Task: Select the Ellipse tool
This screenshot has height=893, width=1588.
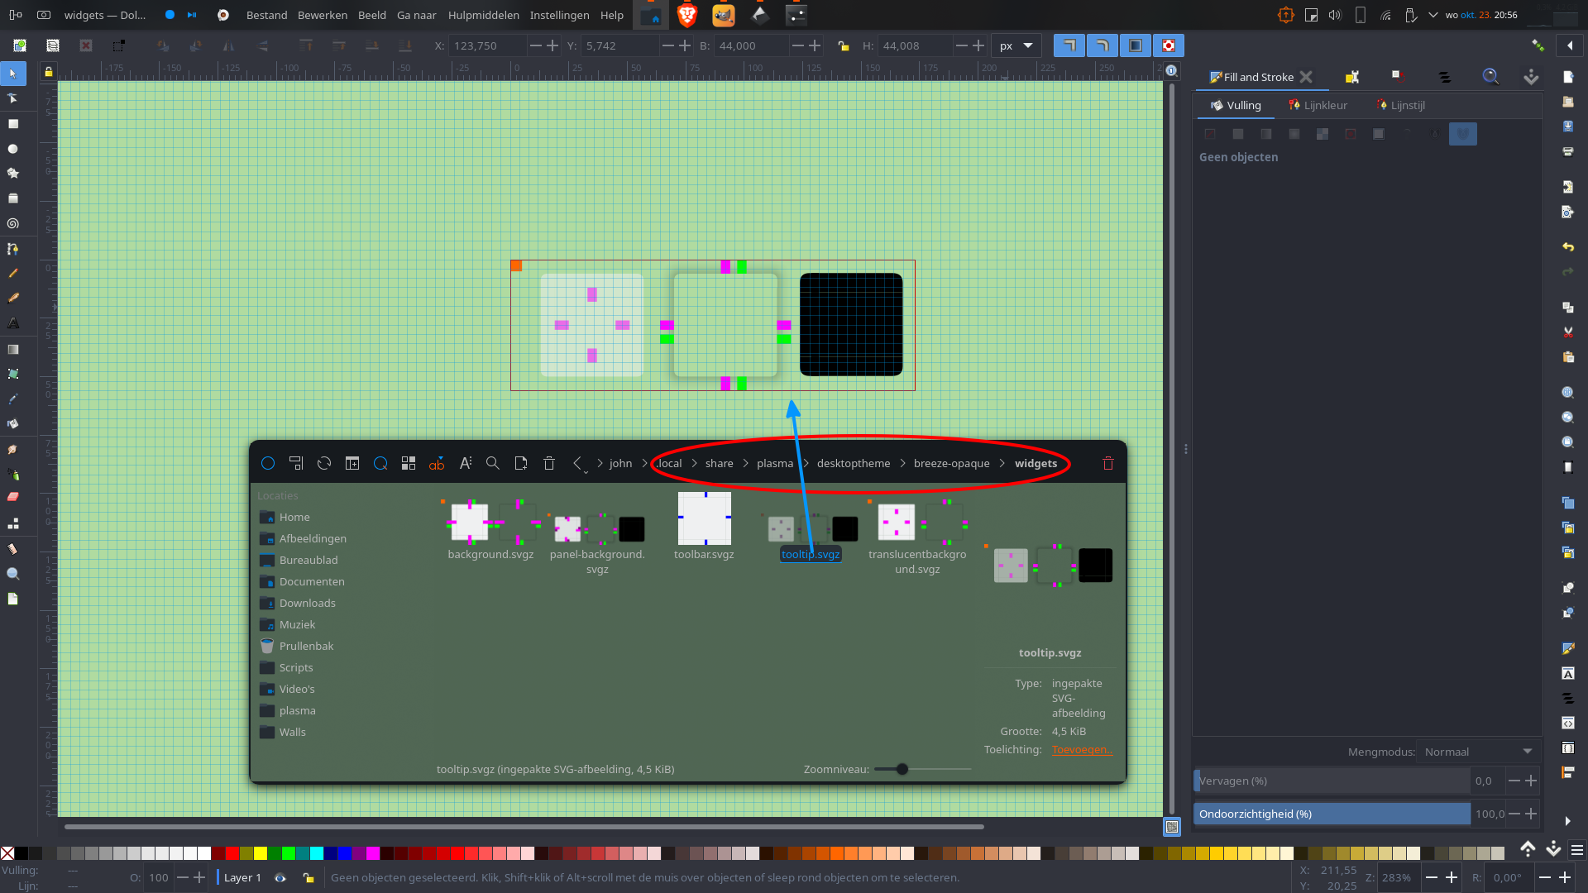Action: (x=13, y=149)
